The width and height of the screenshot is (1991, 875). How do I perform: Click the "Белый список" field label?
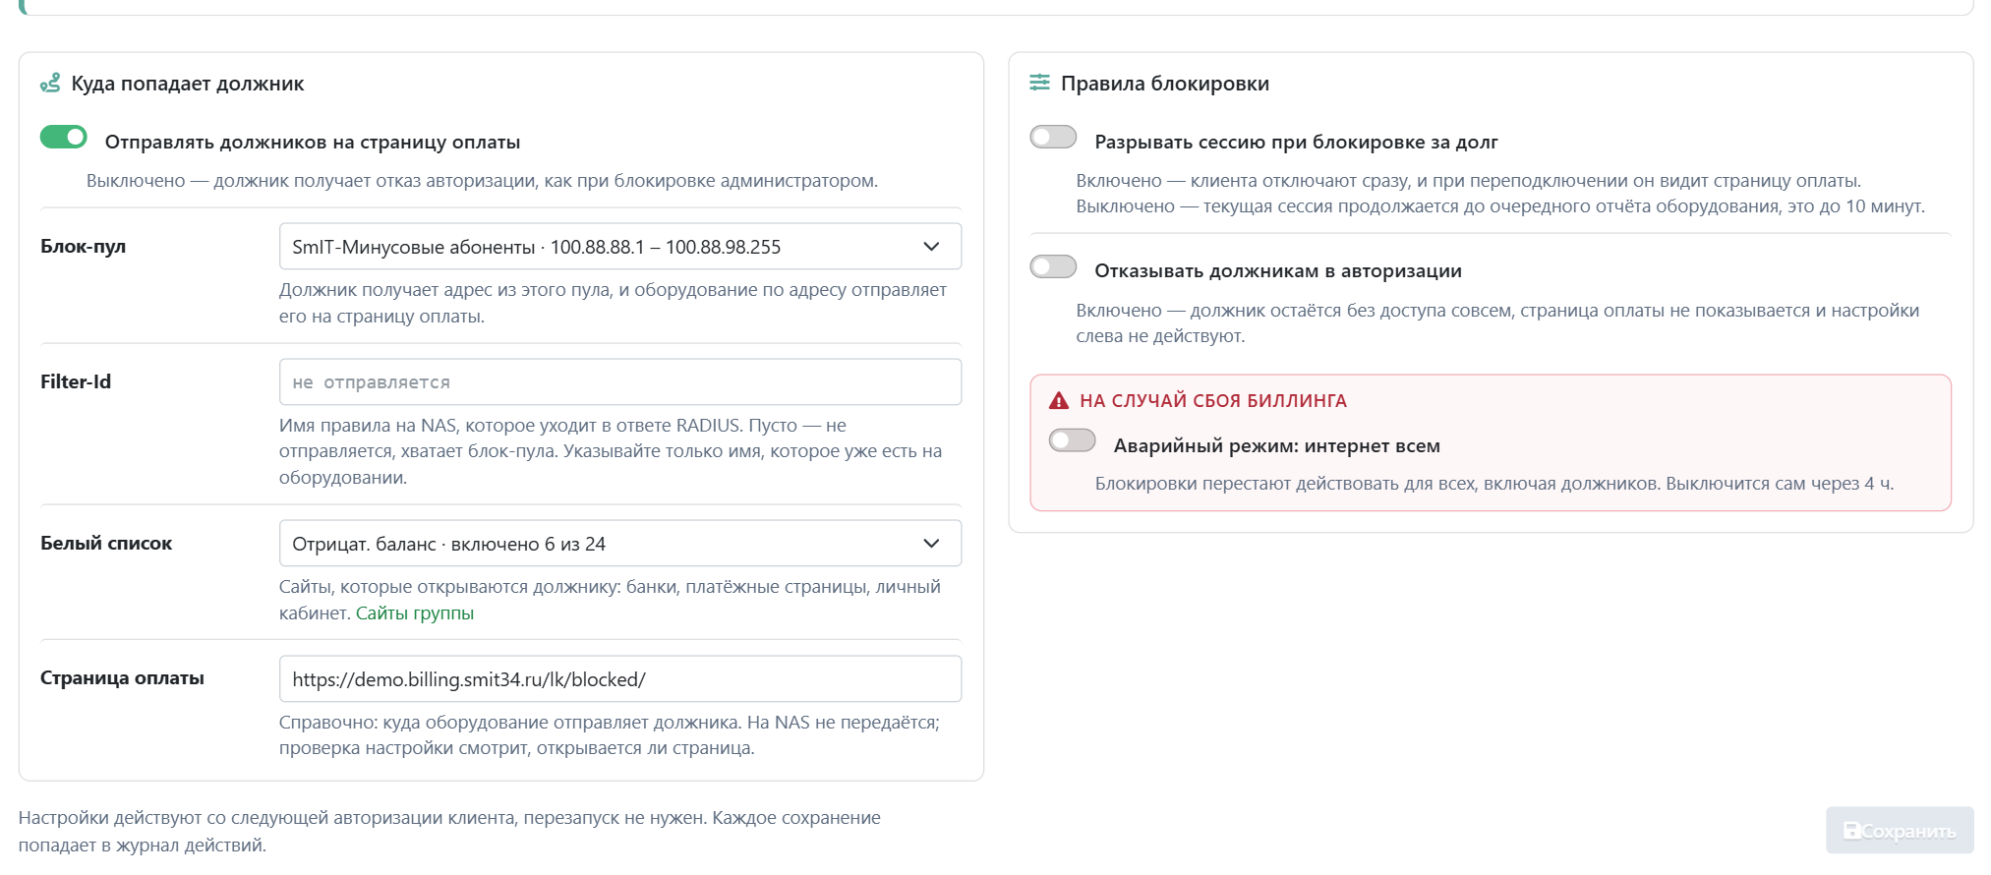click(106, 544)
